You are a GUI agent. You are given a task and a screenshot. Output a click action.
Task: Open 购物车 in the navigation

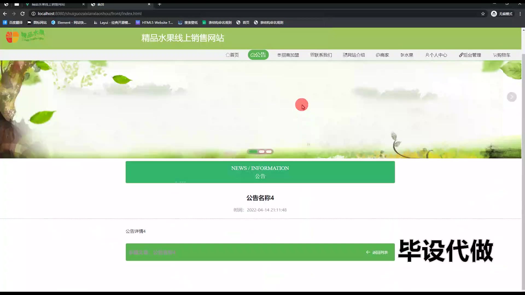tap(501, 55)
